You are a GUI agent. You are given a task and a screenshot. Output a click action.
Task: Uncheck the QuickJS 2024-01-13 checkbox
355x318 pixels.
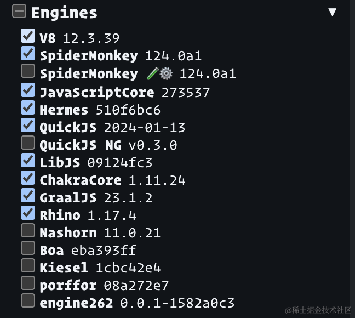point(28,125)
